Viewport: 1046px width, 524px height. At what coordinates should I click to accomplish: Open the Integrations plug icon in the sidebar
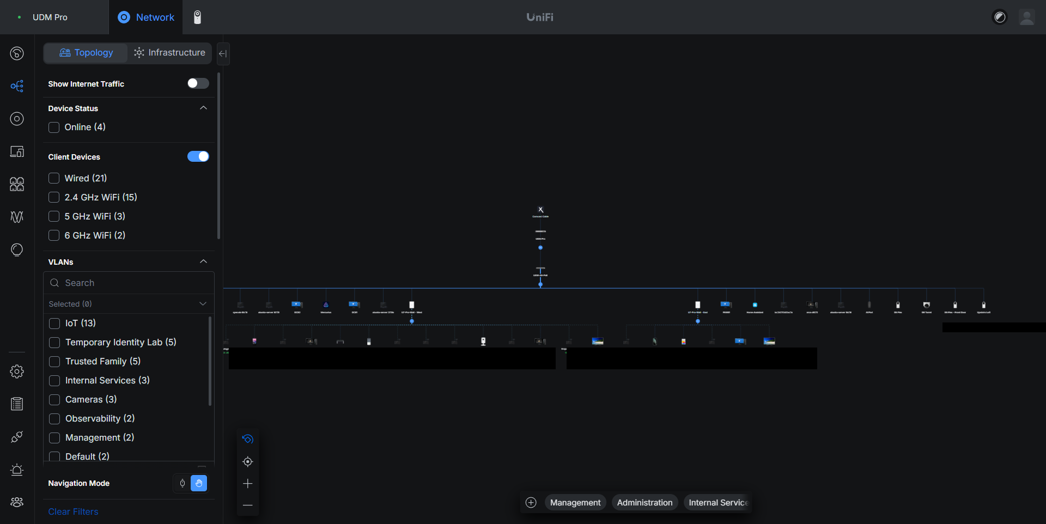pyautogui.click(x=17, y=437)
